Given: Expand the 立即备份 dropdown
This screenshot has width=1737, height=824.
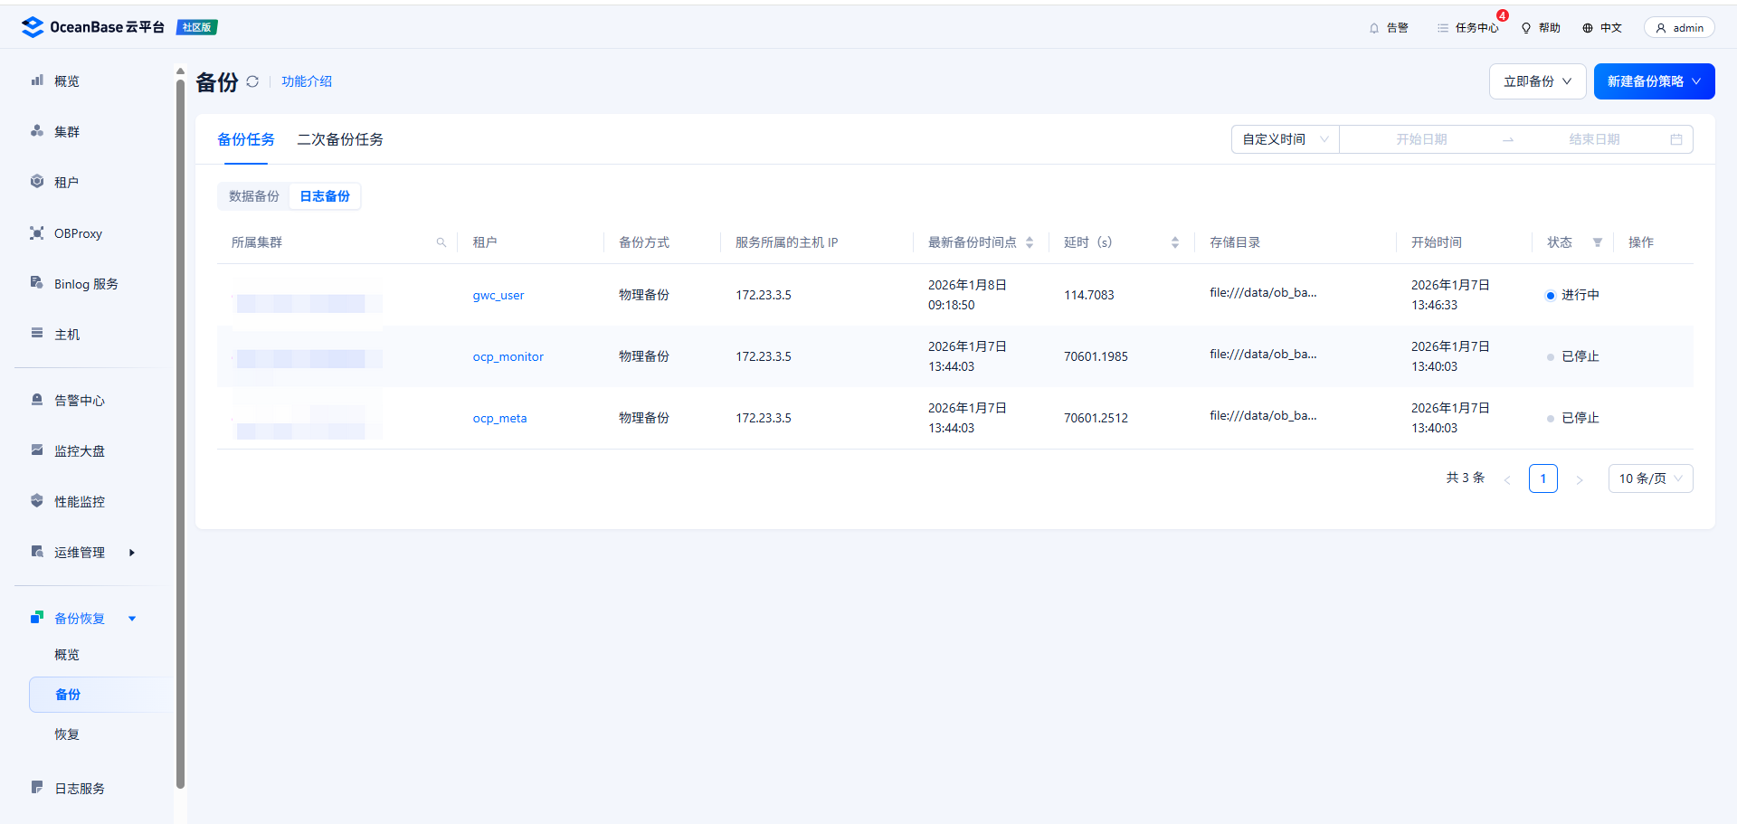Looking at the screenshot, I should (1537, 81).
